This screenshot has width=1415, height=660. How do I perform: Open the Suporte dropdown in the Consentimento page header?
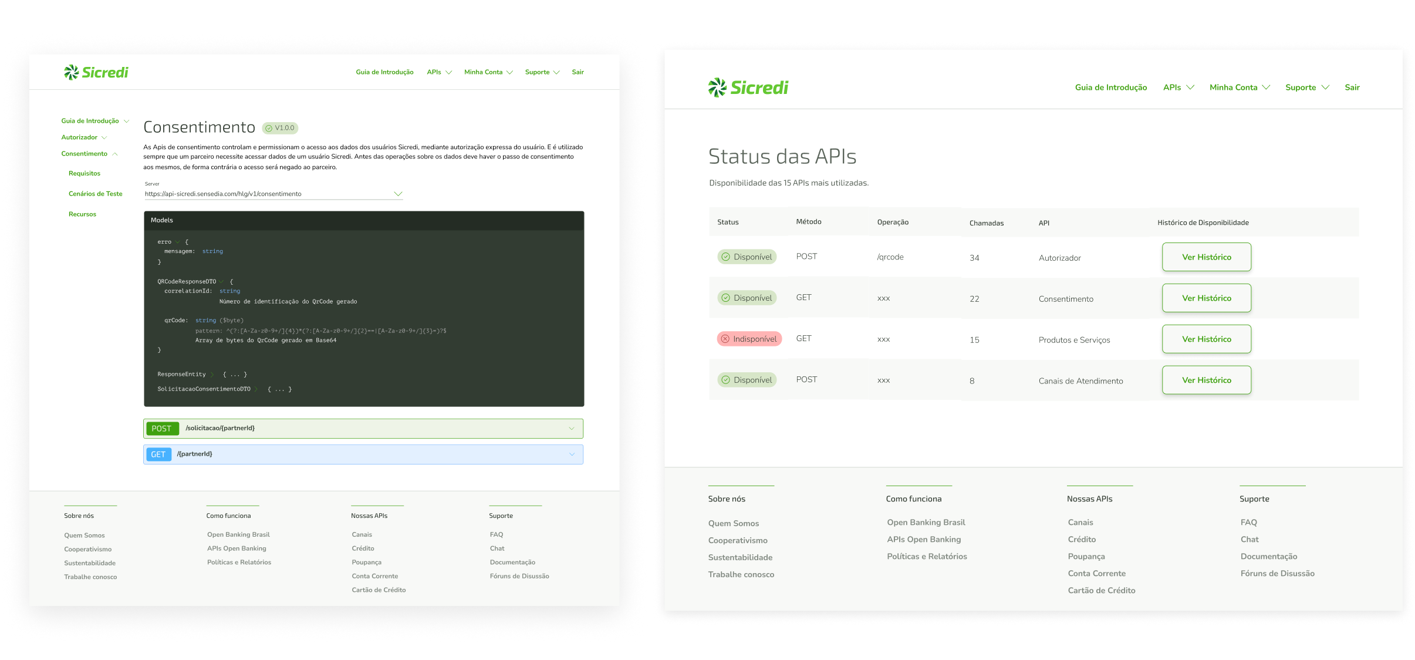click(542, 72)
